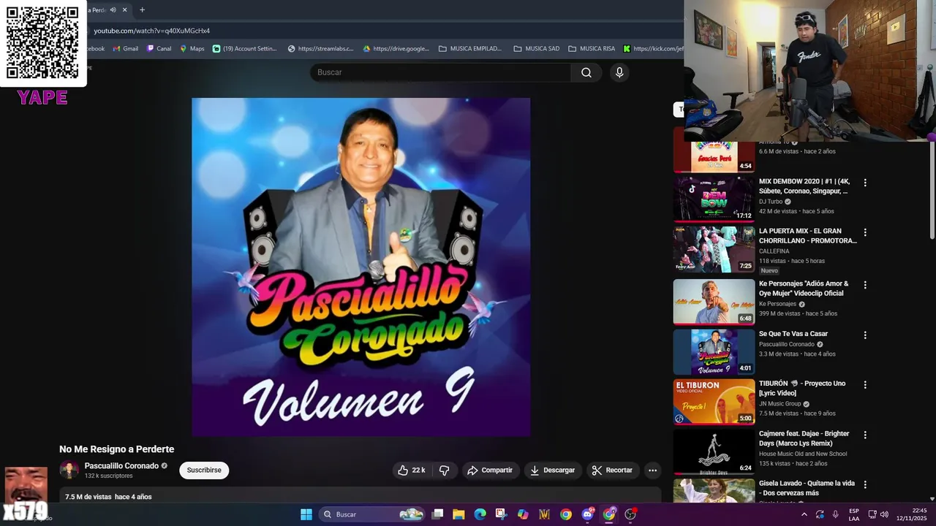Open options for LA PUERTA MIX video
Screen dimensions: 936x526
pos(865,232)
